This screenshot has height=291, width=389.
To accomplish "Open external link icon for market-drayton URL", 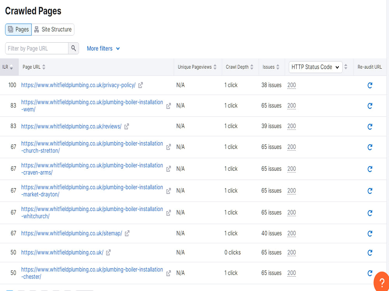I will click(168, 191).
